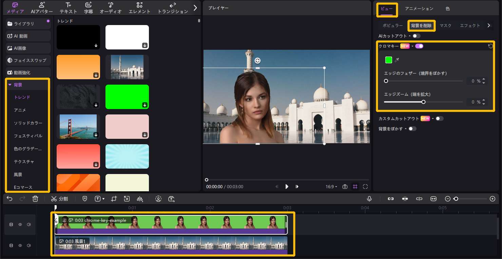Turn on the 背景をぼかす toggle
Screen dimensions: 502x259
pyautogui.click(x=412, y=129)
